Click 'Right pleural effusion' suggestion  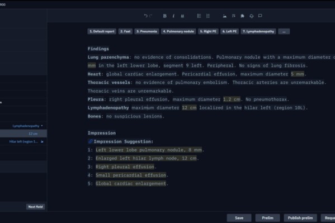(x=125, y=167)
